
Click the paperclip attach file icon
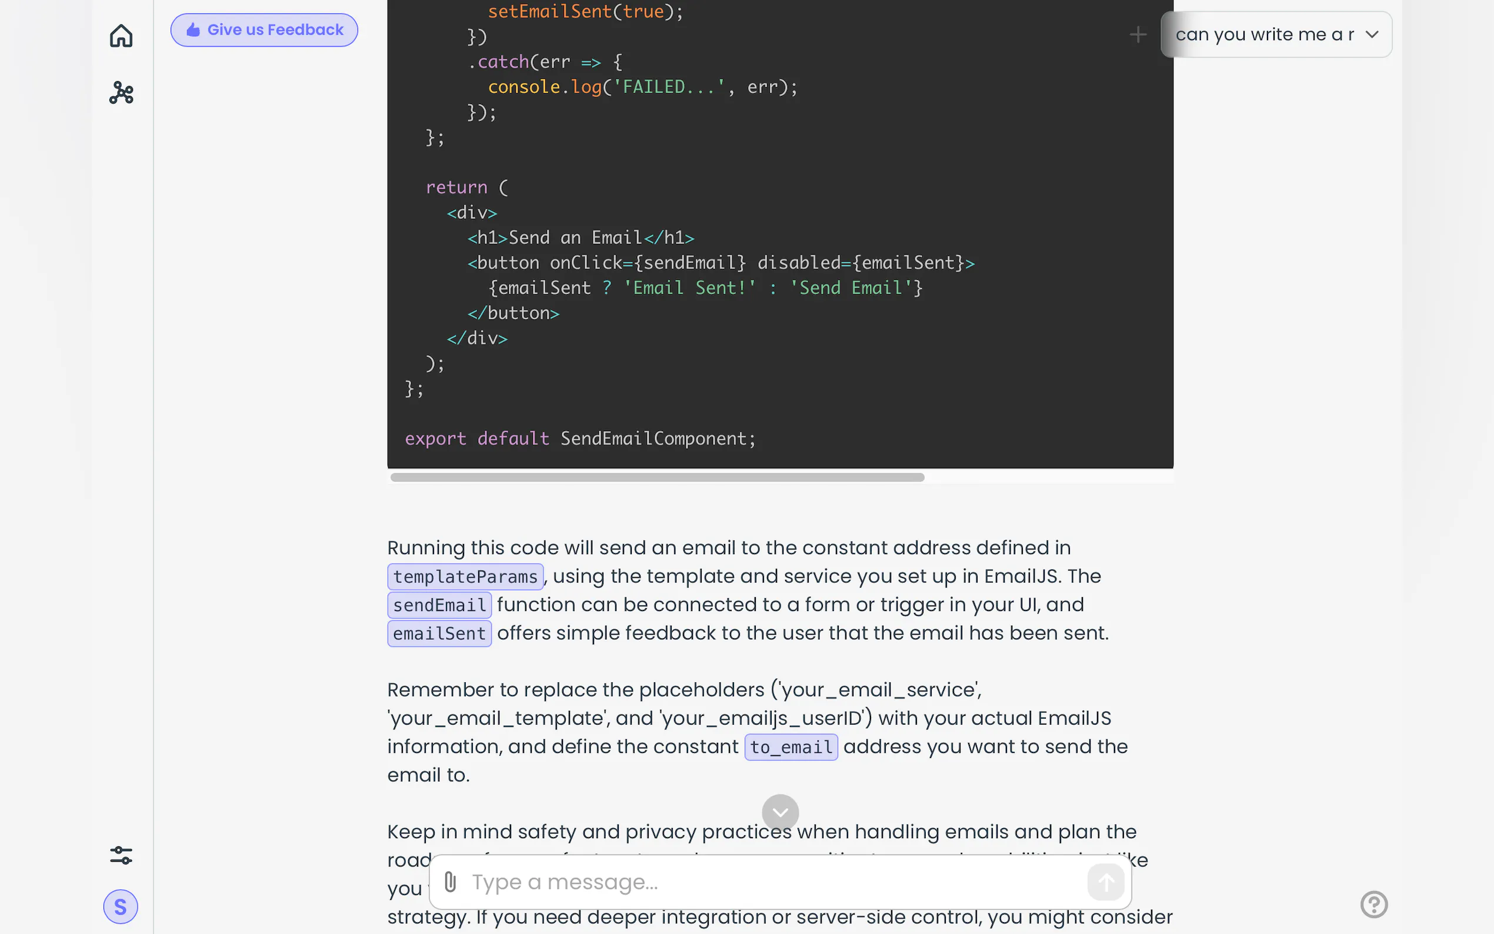450,882
